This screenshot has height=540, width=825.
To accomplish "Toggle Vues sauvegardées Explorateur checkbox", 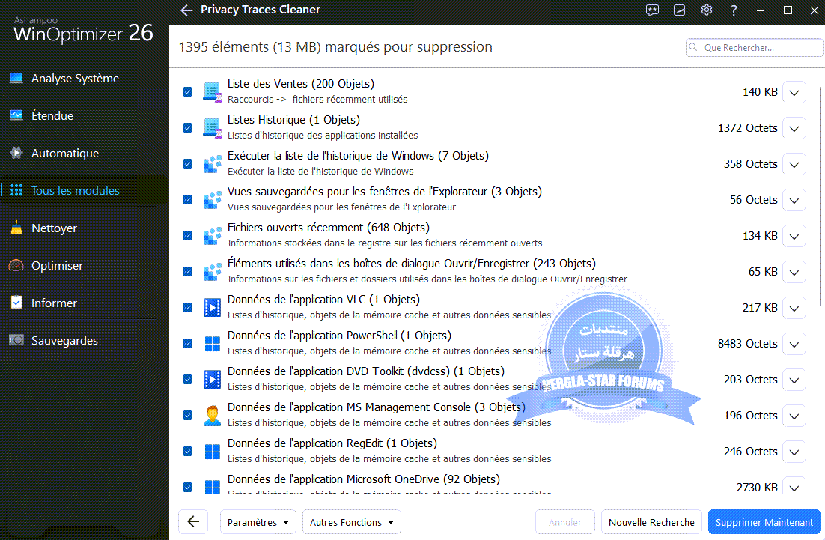I will tap(187, 199).
